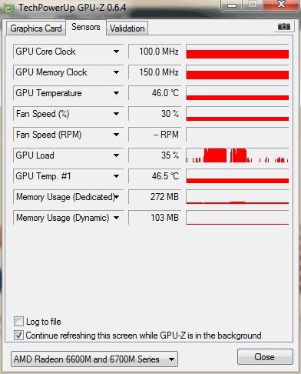Expand the GPU Memory Clock dropdown arrow
The image size is (301, 374).
(116, 72)
